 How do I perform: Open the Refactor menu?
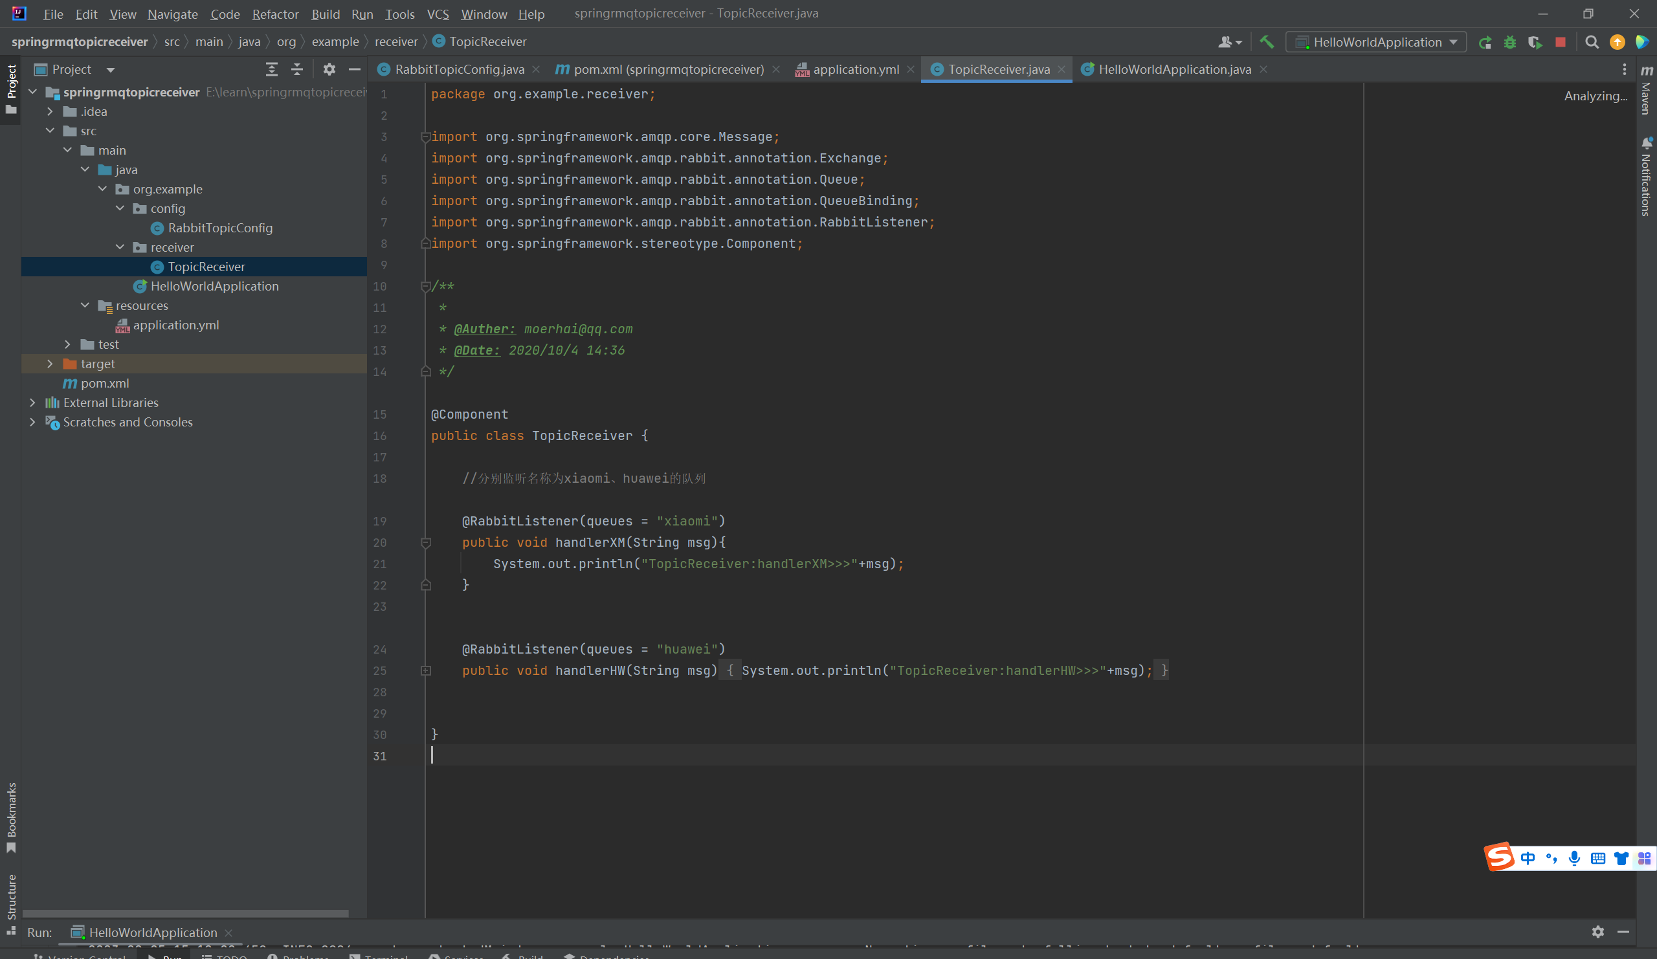pyautogui.click(x=275, y=14)
